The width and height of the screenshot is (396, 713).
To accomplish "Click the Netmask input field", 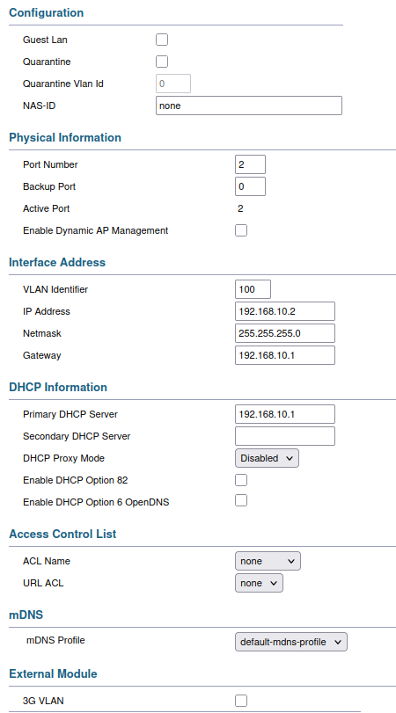I will (285, 333).
